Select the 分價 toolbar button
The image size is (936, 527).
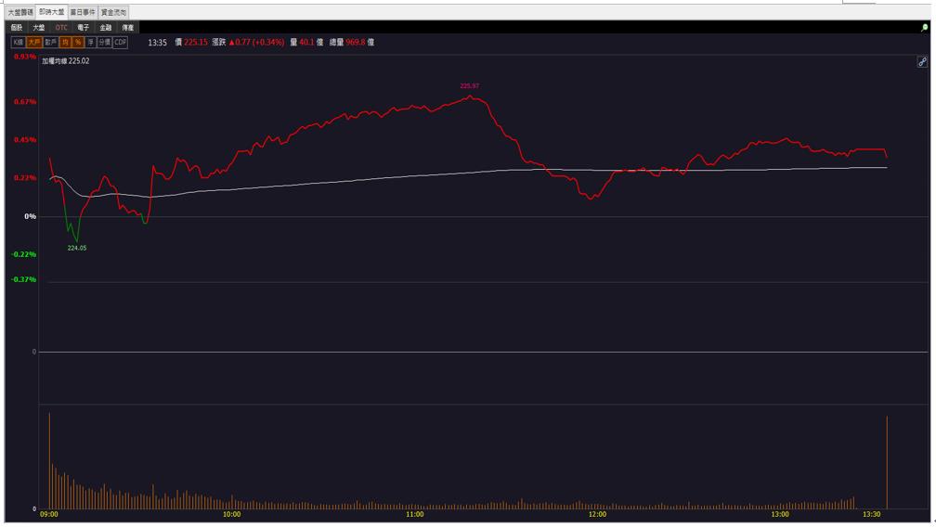[x=104, y=43]
